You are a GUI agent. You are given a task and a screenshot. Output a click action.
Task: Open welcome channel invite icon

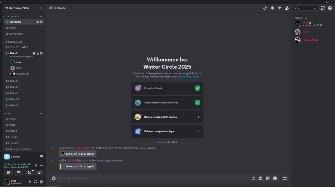tap(38, 22)
